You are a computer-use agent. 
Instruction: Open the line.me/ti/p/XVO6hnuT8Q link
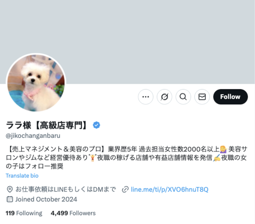170,189
